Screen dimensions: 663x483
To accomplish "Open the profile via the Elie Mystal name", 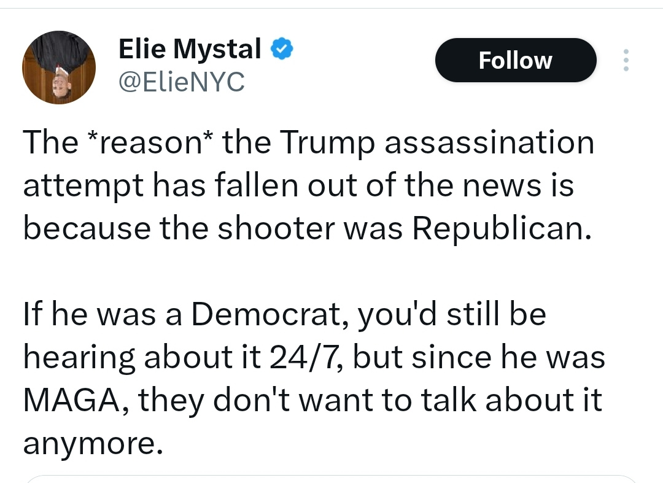I will tap(189, 48).
